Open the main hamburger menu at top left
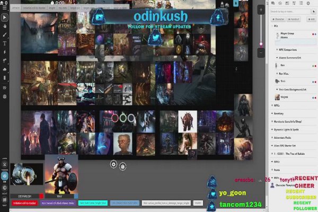The height and width of the screenshot is (212, 318). coord(4,8)
